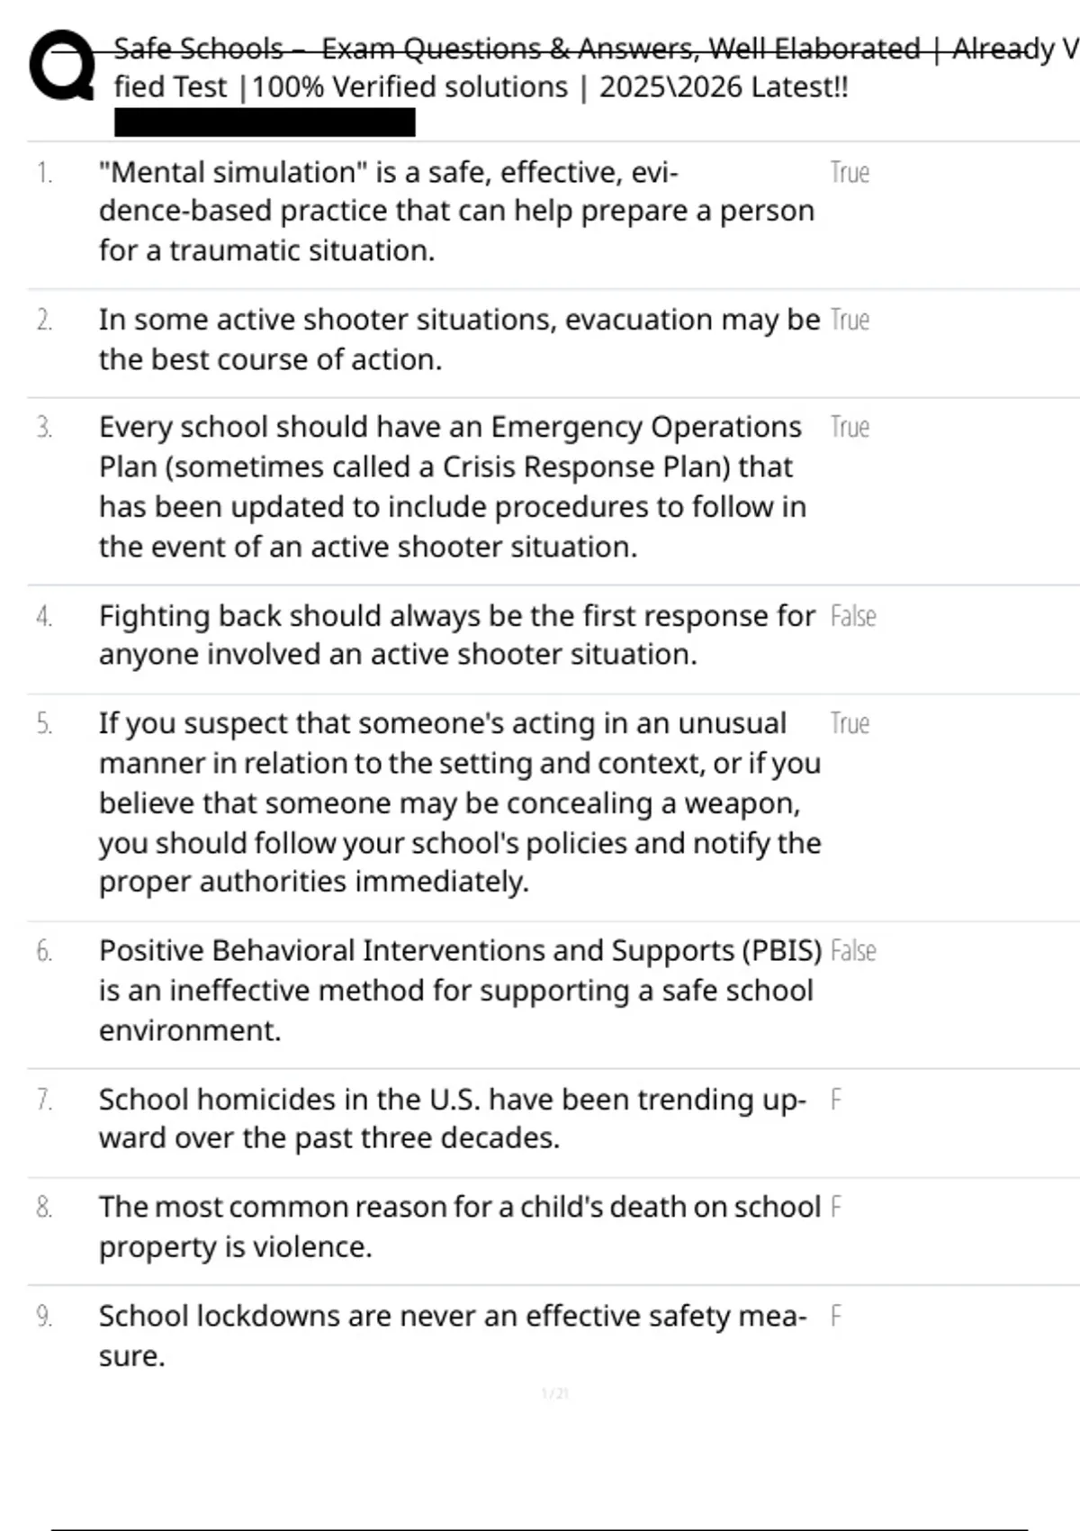Click the True answer for question 3
1080x1531 pixels.
pos(850,427)
